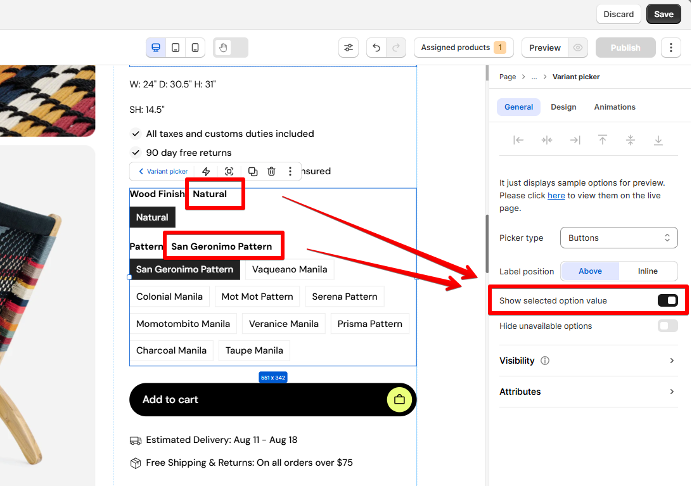Choose the Colonial Manila pattern

click(169, 297)
